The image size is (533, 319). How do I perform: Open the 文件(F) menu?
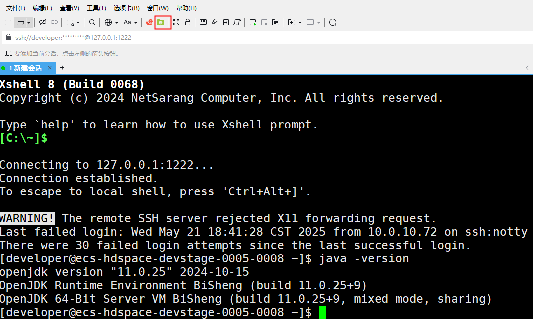(15, 8)
